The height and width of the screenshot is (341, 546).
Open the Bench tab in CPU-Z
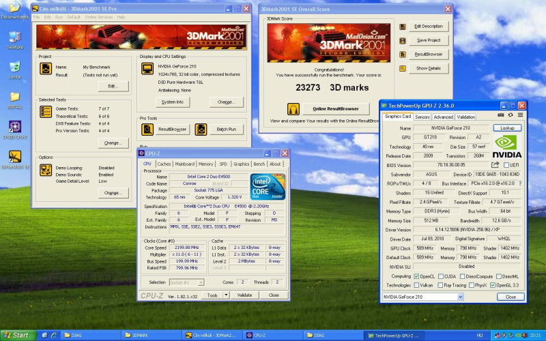click(259, 164)
